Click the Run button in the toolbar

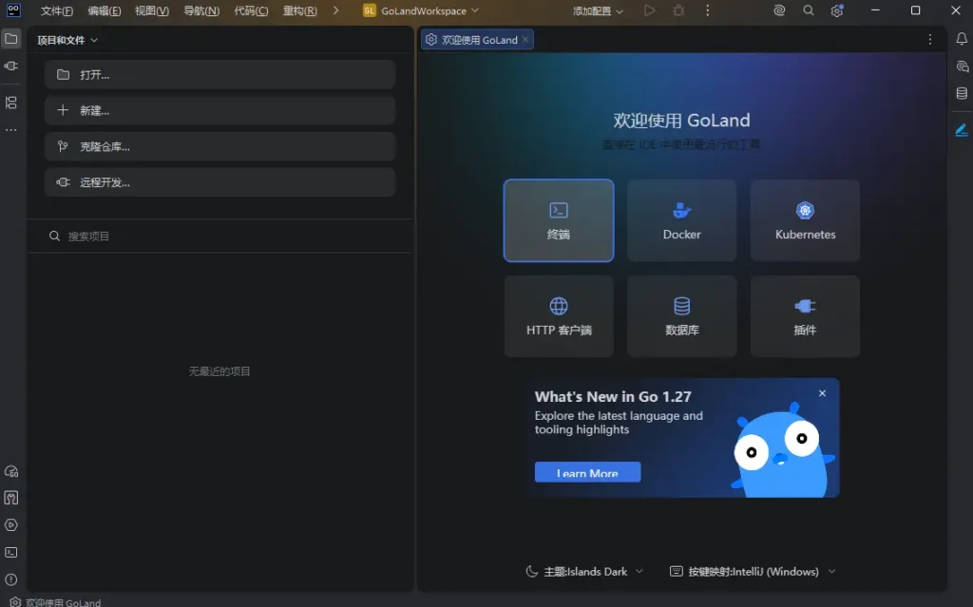649,10
